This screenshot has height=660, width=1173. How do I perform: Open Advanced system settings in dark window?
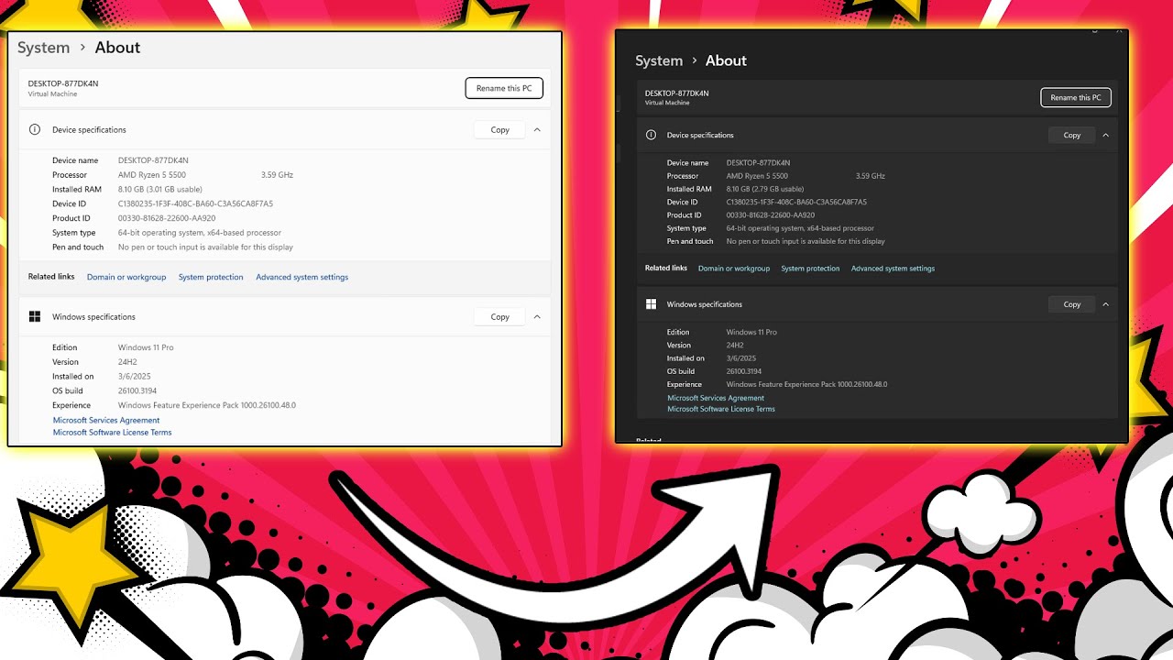tap(893, 269)
